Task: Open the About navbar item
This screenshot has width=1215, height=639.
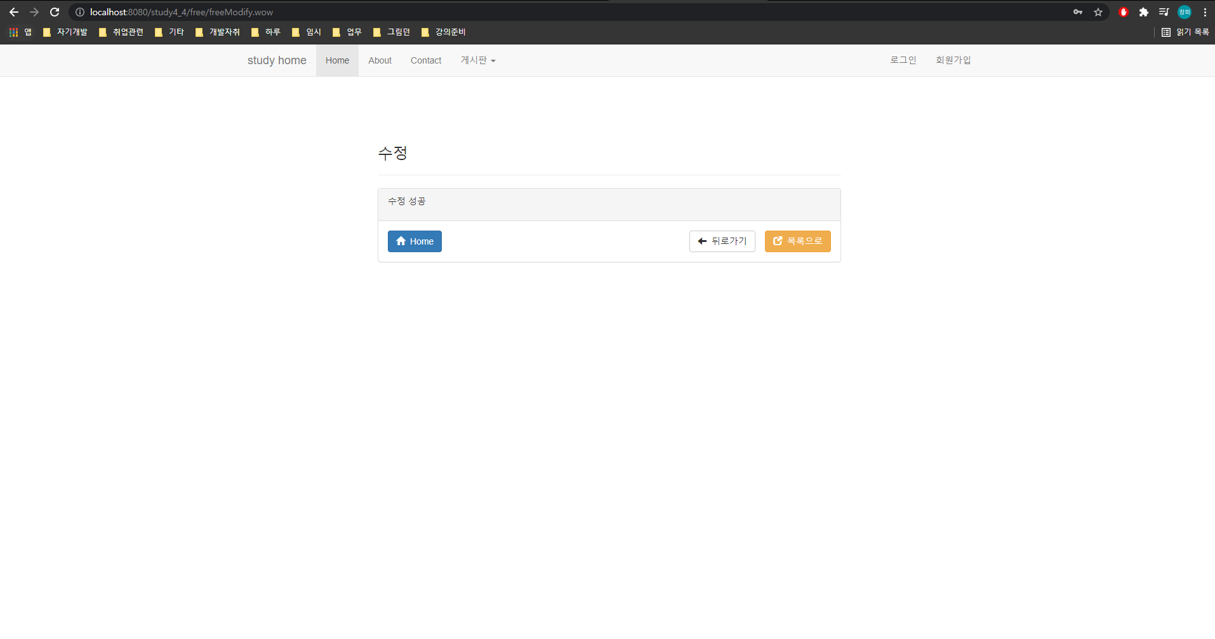Action: (x=380, y=60)
